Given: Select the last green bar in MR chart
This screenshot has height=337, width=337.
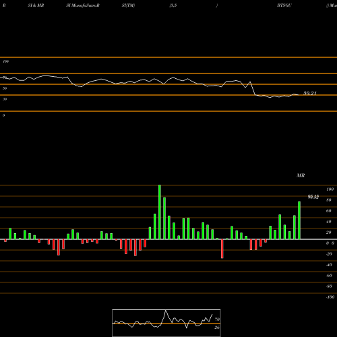Looking at the screenshot, I should click(x=299, y=220).
